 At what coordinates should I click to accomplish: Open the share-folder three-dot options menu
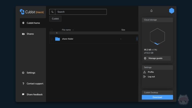pos(137,39)
